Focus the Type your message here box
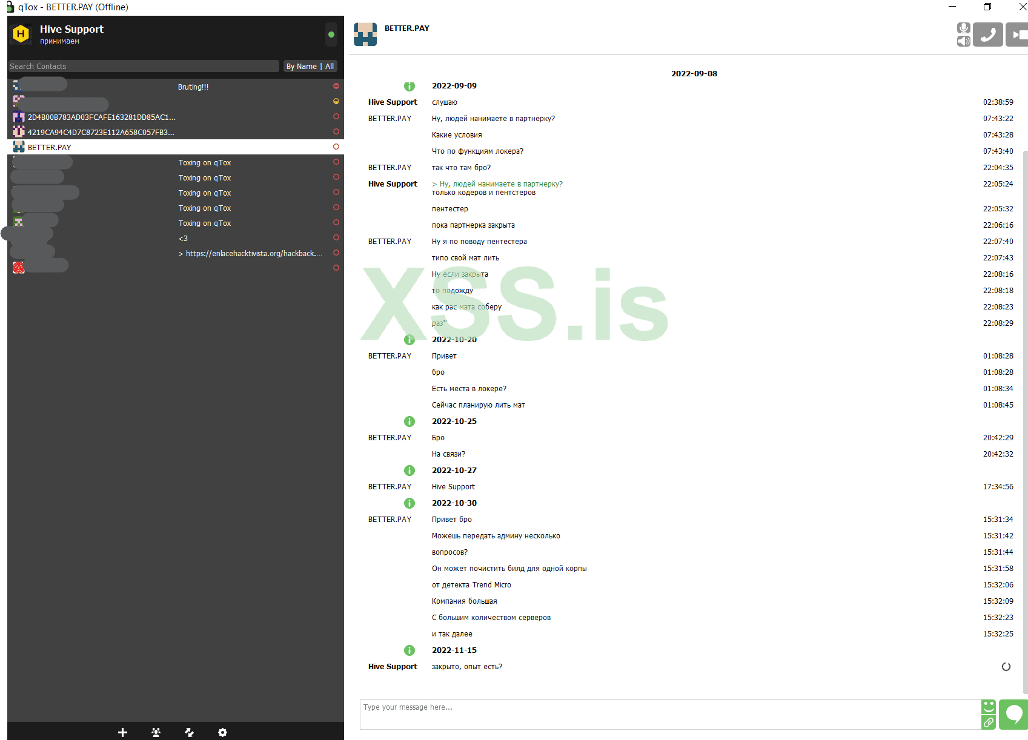Image resolution: width=1028 pixels, height=740 pixels. coord(671,715)
